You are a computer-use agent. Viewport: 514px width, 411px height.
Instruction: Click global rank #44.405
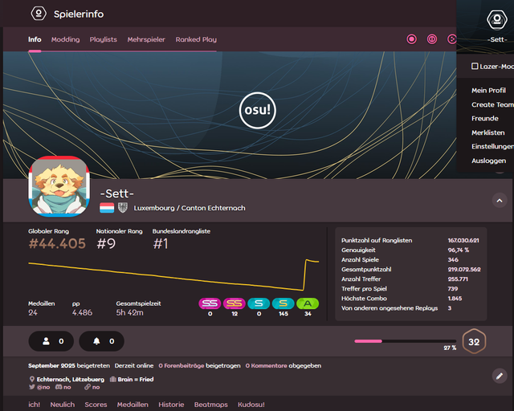[x=57, y=243]
